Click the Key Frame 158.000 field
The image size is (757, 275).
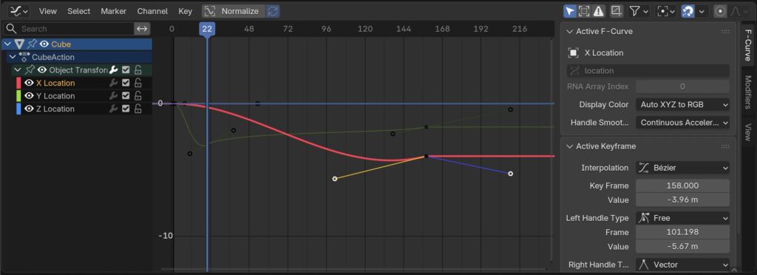click(x=682, y=186)
